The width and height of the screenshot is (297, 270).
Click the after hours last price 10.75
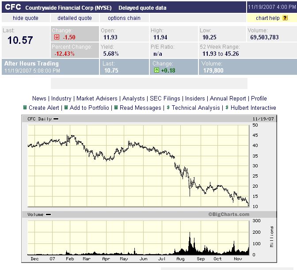111,70
